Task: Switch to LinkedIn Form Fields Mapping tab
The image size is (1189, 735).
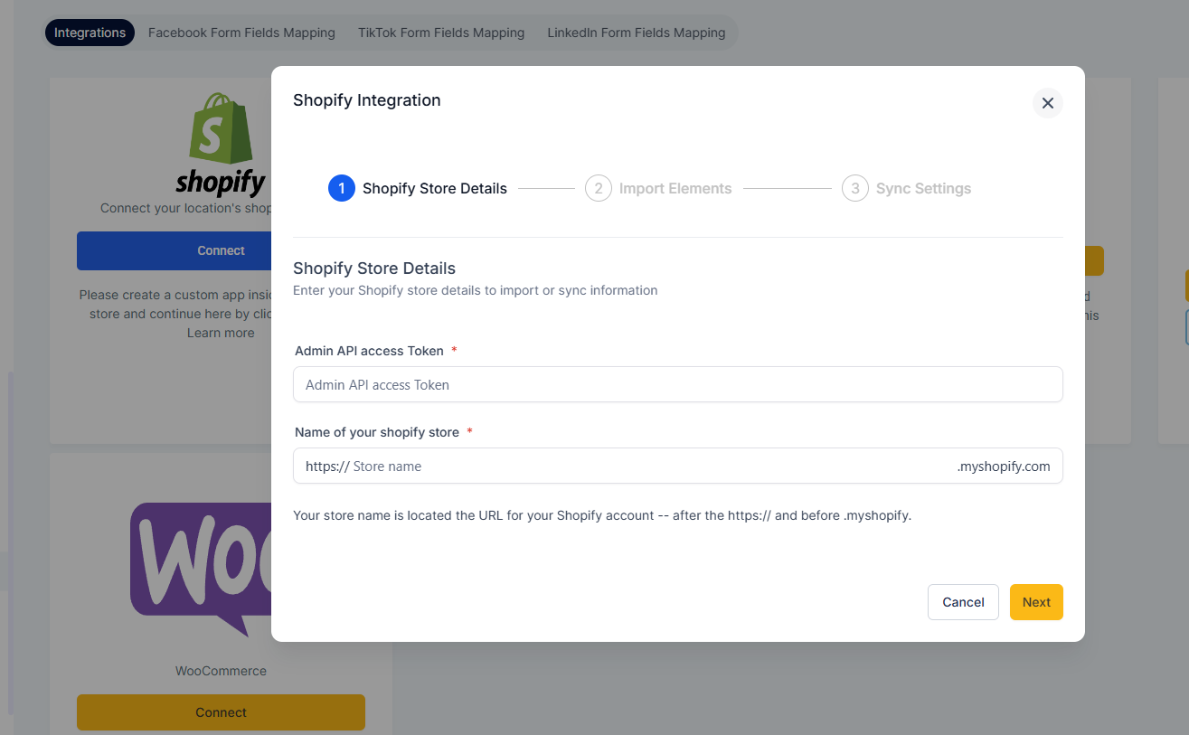Action: 637,33
